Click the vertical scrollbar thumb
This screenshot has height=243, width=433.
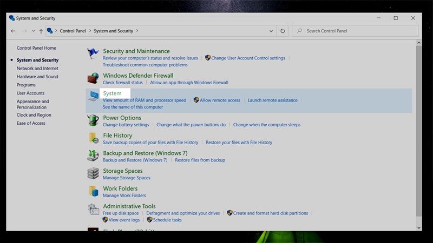(418, 131)
